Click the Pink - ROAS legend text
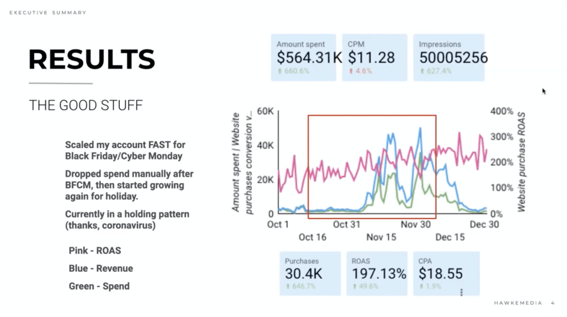Image resolution: width=567 pixels, height=317 pixels. (x=95, y=251)
